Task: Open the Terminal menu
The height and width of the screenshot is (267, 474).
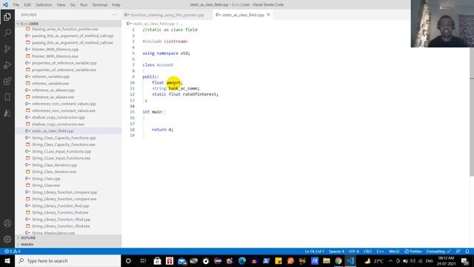Action: (x=100, y=5)
